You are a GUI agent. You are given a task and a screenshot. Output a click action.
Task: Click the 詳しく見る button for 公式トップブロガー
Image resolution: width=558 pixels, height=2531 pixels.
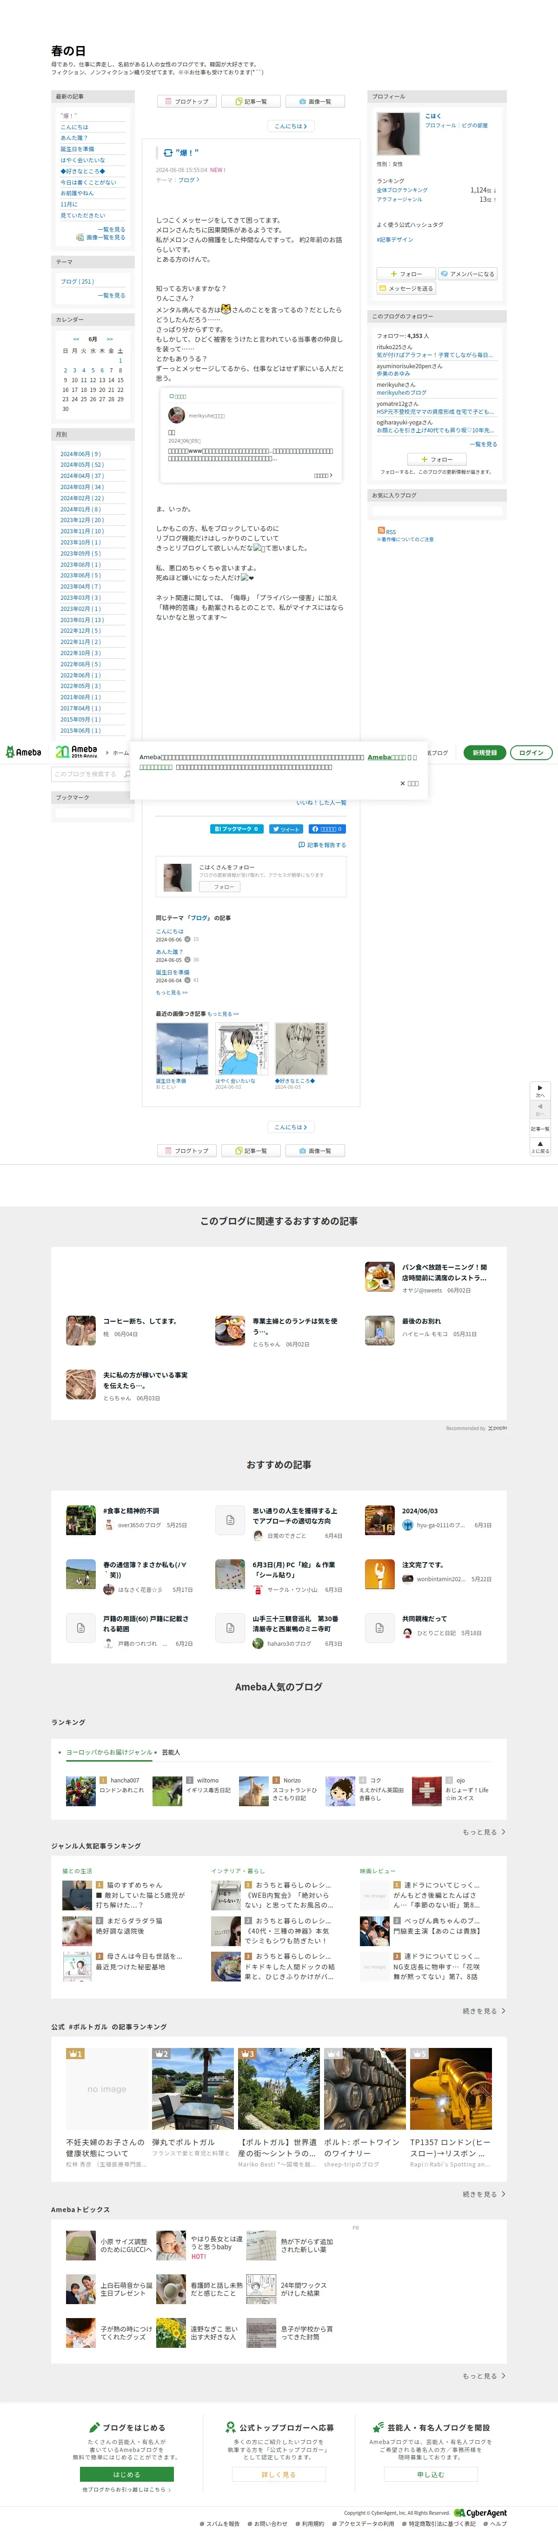click(278, 2474)
